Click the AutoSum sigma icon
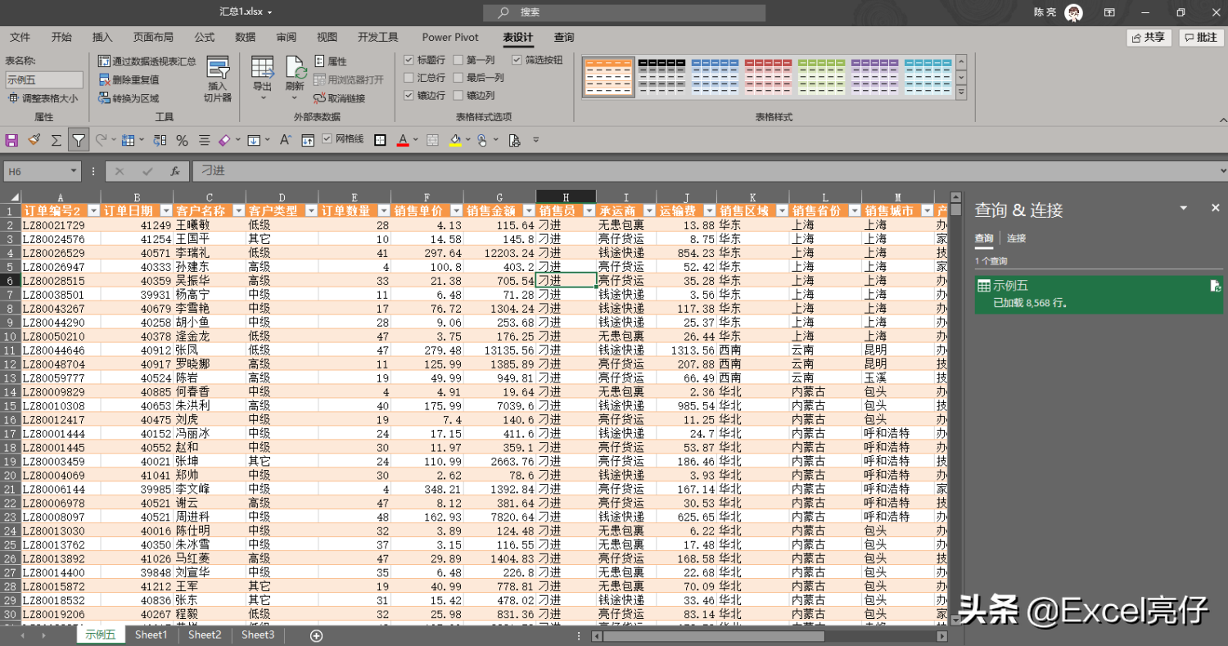 pos(56,140)
